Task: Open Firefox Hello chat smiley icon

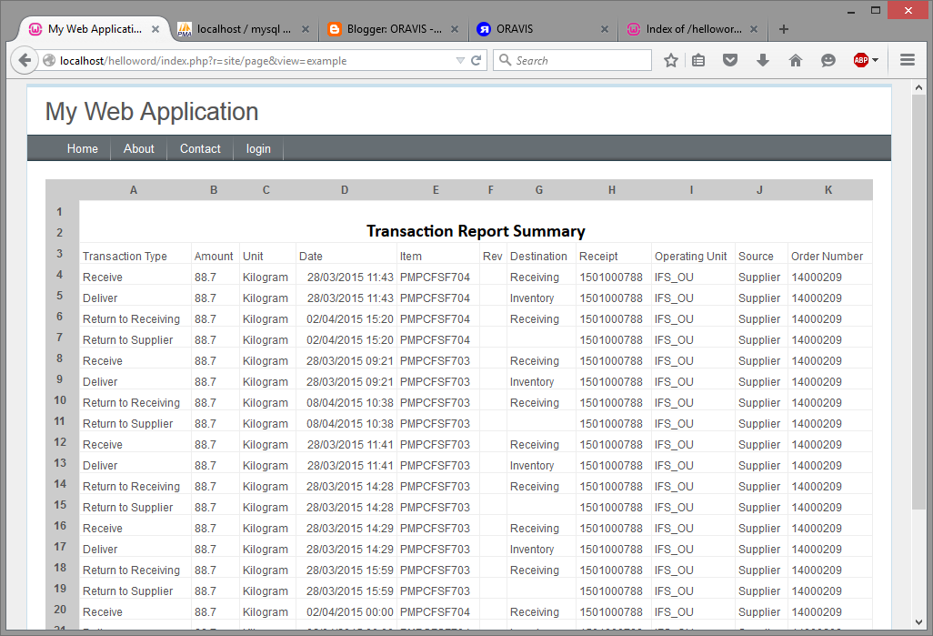Action: click(x=828, y=60)
